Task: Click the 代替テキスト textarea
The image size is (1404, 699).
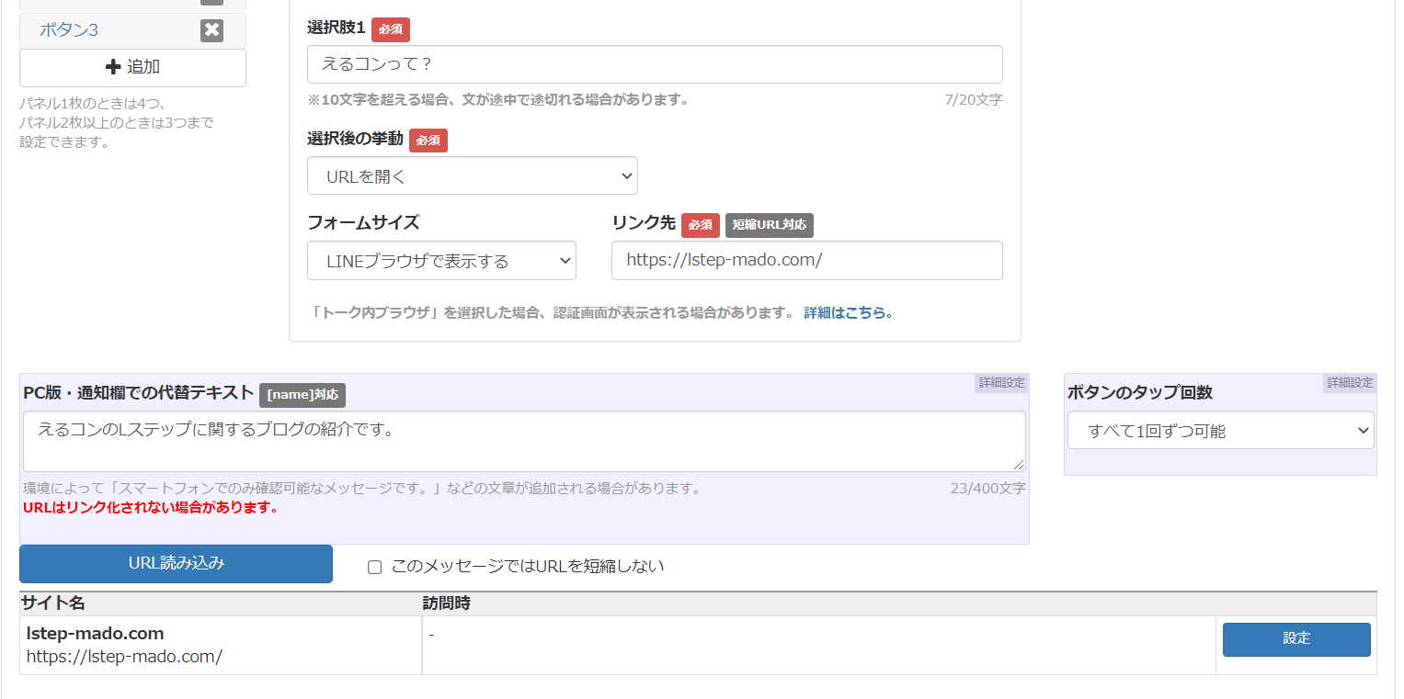Action: (524, 441)
